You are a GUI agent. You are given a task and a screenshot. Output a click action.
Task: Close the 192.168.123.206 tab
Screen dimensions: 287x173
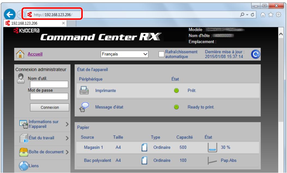pyautogui.click(x=63, y=23)
